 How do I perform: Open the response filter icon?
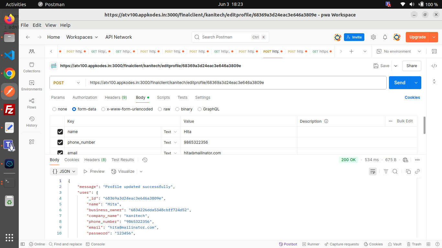[386, 171]
